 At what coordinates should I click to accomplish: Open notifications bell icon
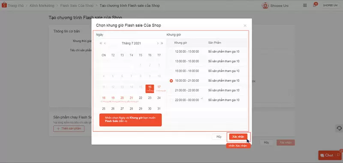tap(314, 6)
